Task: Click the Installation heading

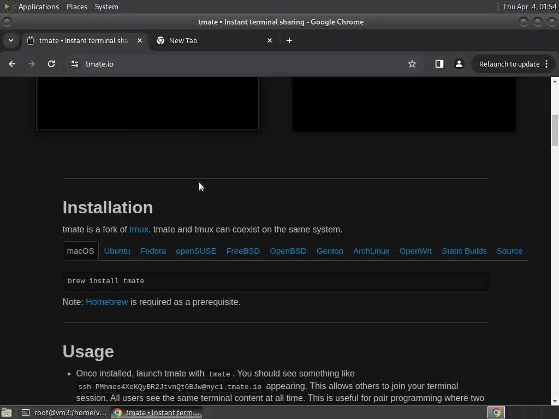Action: (108, 207)
